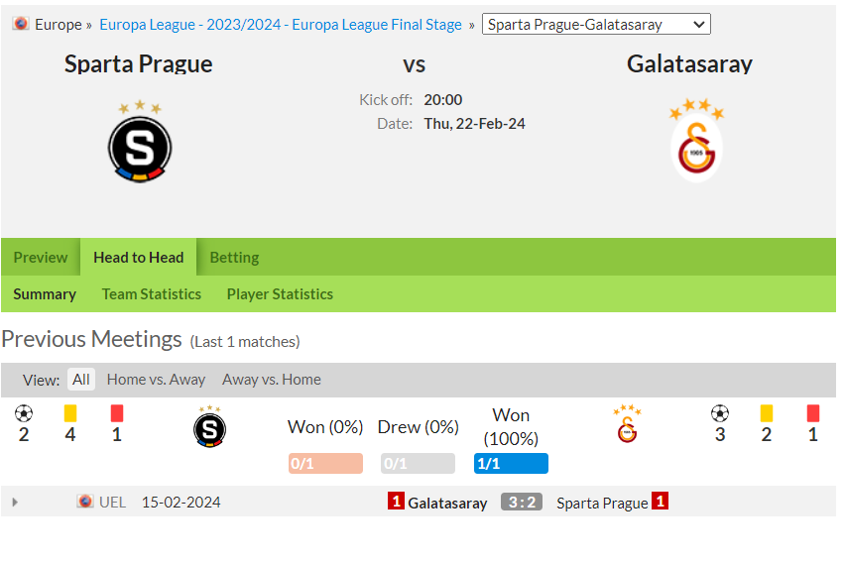Click the small Galatasaray logo in stats row
This screenshot has width=844, height=564.
point(627,424)
